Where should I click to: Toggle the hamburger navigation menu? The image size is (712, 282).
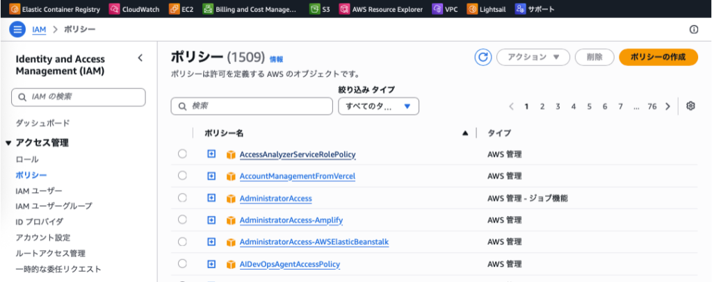coord(17,30)
